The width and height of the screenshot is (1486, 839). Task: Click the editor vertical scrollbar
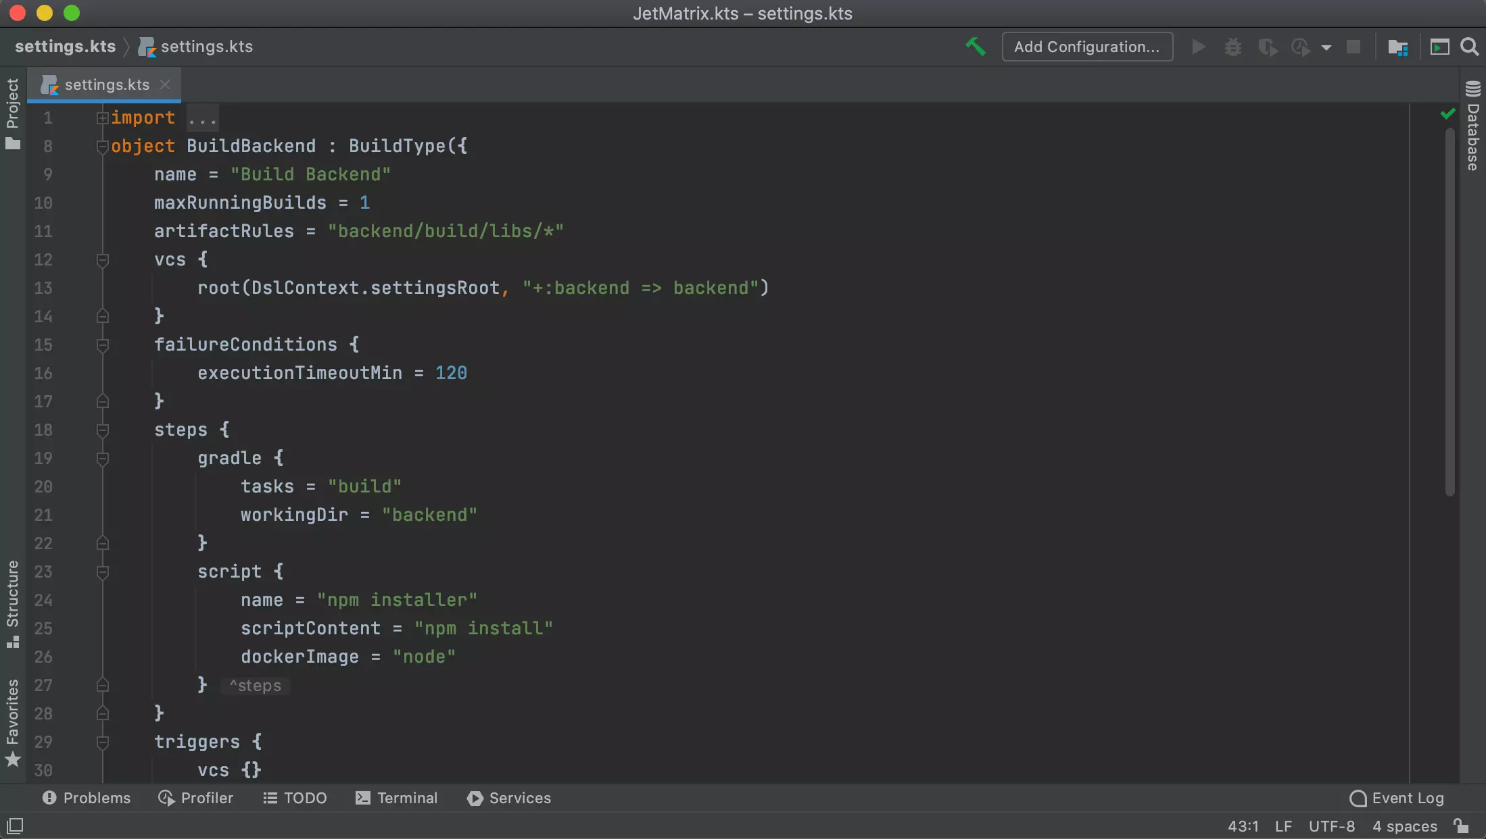(1449, 311)
